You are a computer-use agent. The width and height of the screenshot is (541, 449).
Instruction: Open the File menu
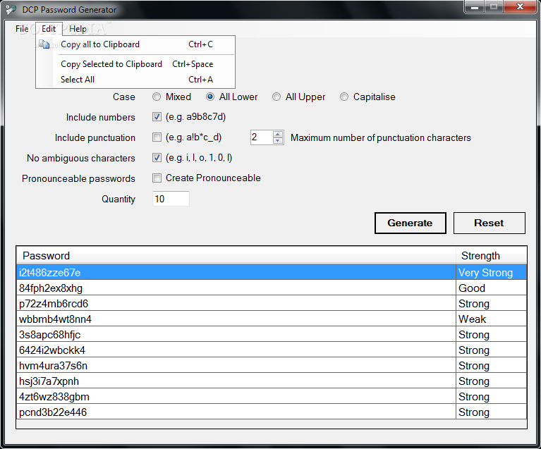pyautogui.click(x=22, y=29)
